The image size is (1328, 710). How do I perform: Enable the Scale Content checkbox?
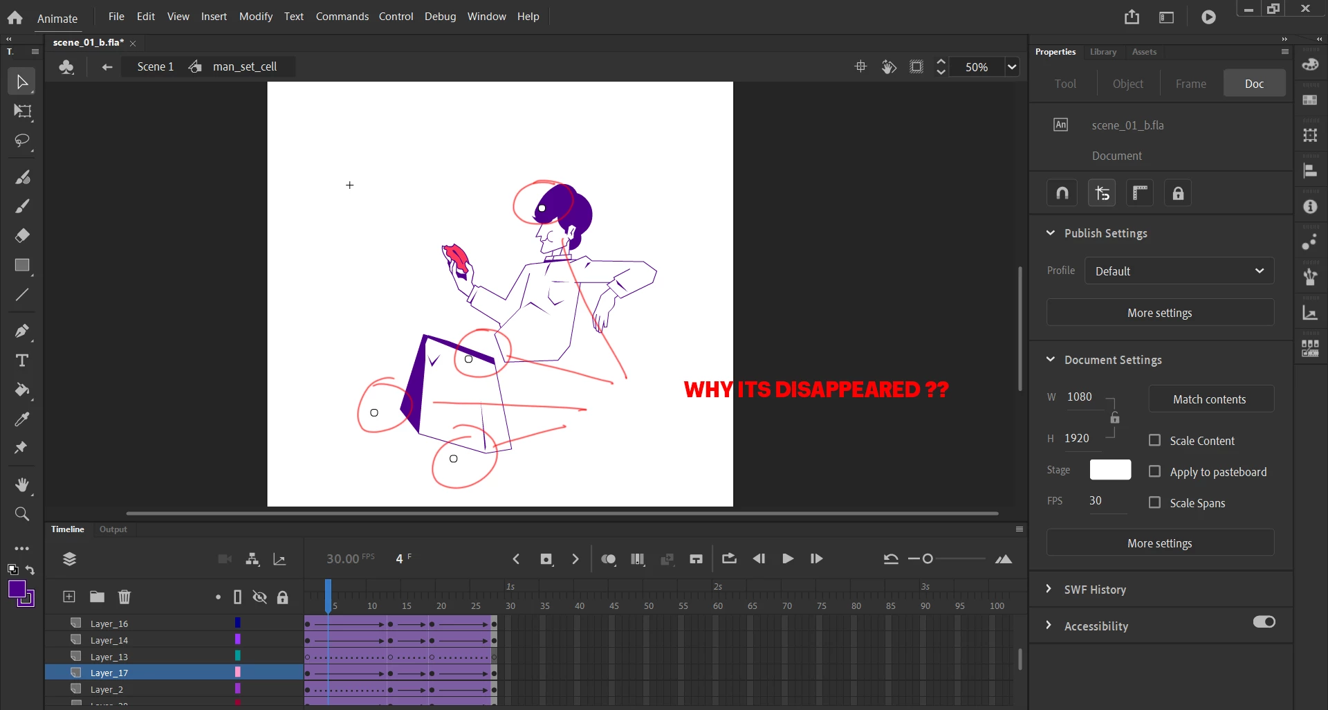coord(1154,440)
